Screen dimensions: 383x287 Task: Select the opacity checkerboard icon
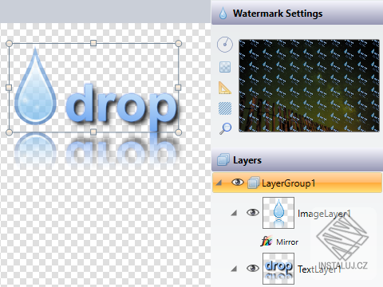pos(225,67)
